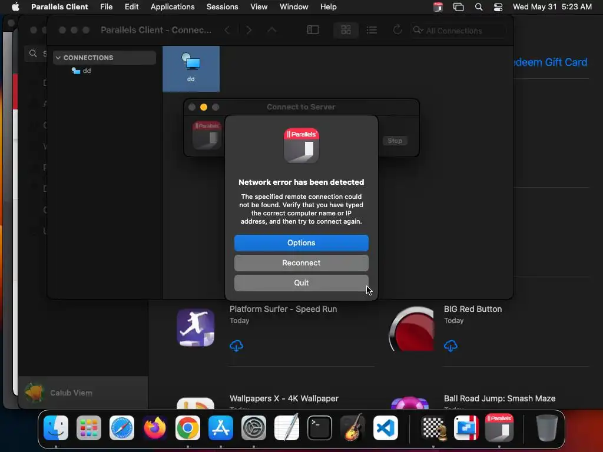This screenshot has width=603, height=452.
Task: Open Parallels Client from the Dock
Action: point(499,428)
